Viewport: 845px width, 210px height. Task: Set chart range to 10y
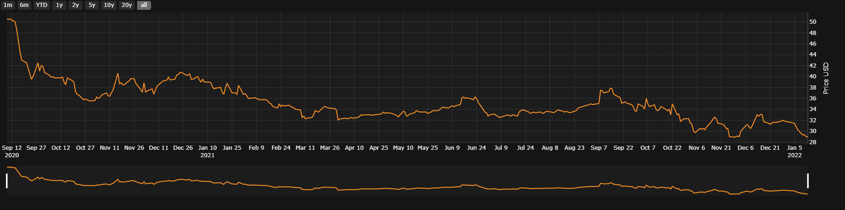[109, 5]
